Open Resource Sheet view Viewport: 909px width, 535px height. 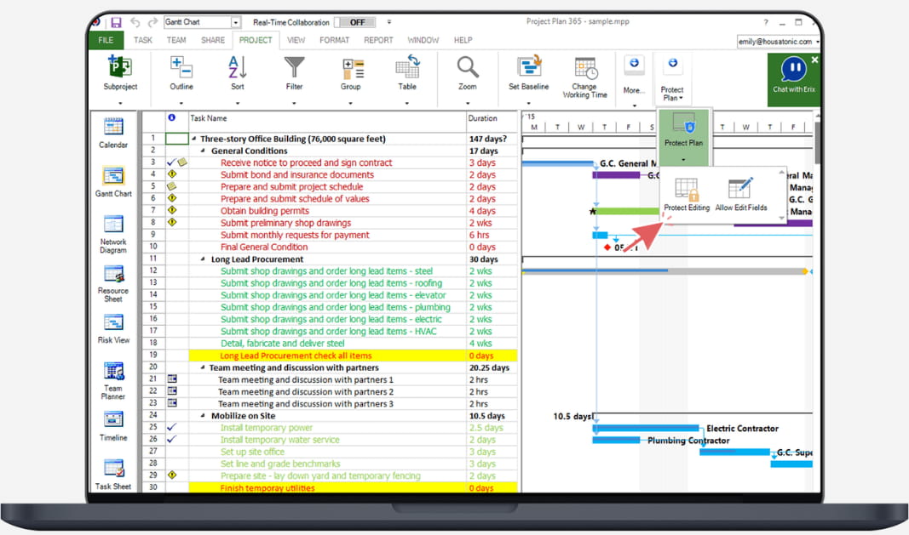[x=113, y=284]
